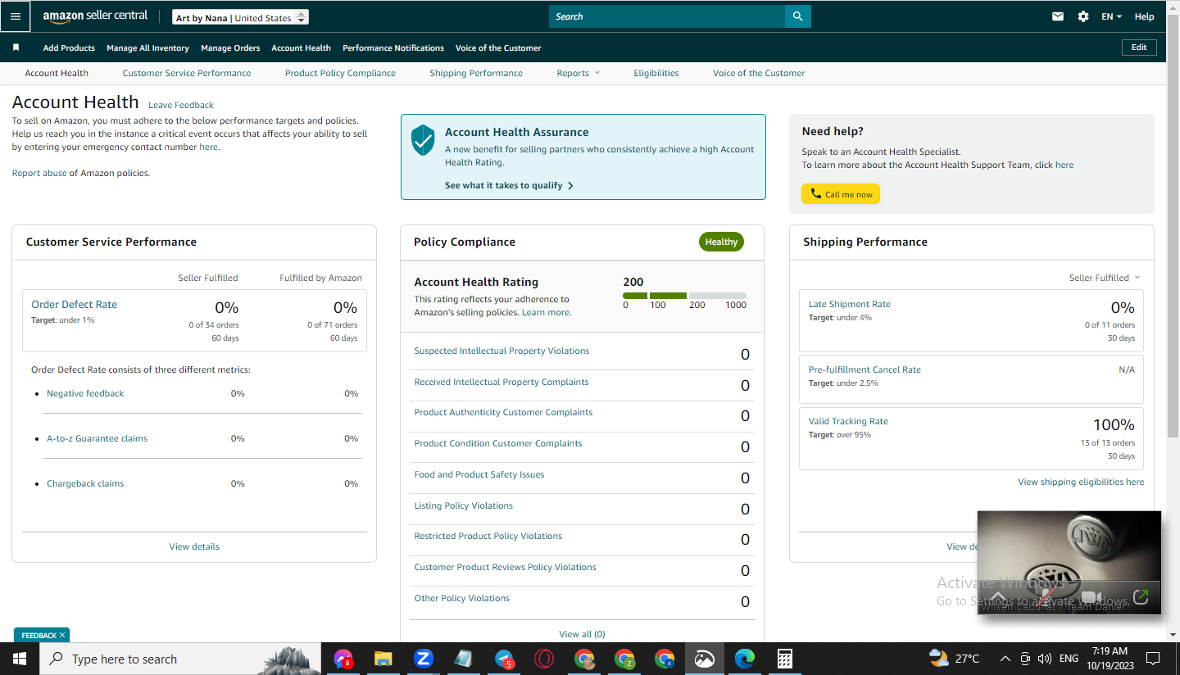Open the Order Defect Rate link
Image resolution: width=1180 pixels, height=675 pixels.
pyautogui.click(x=75, y=304)
